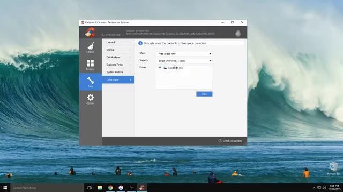This screenshot has width=343, height=192.
Task: Click the CCleaner icon in the title bar
Action: click(x=83, y=22)
